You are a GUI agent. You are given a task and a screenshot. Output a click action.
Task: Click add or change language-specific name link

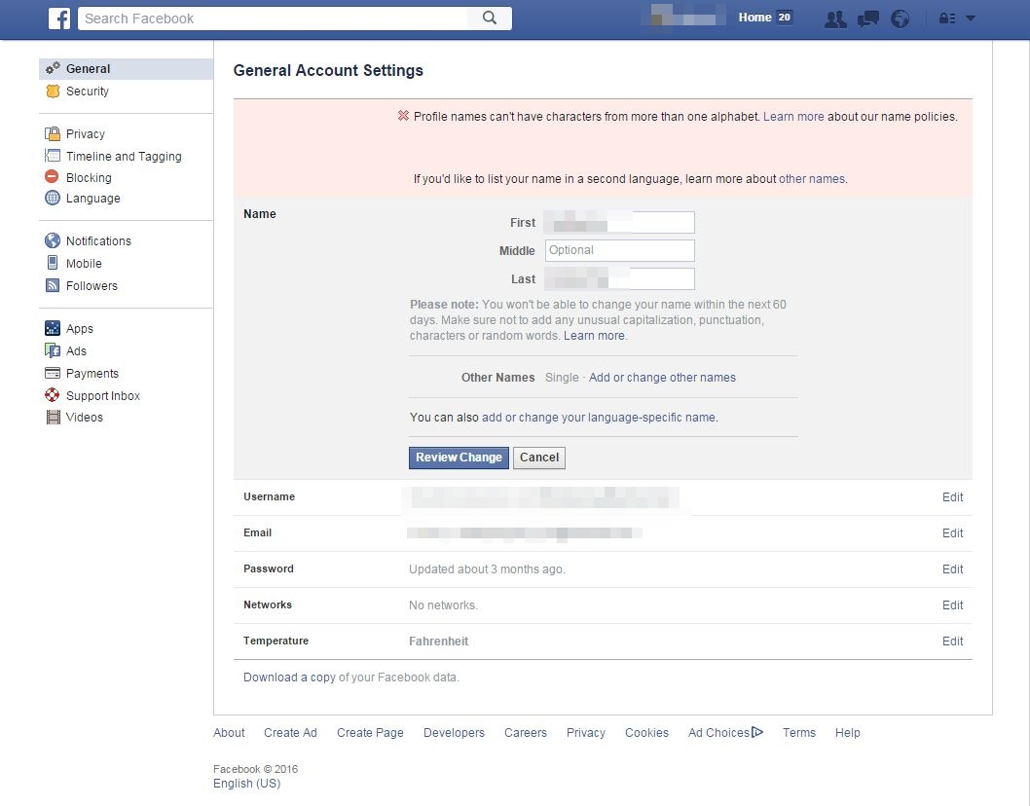[x=599, y=418]
